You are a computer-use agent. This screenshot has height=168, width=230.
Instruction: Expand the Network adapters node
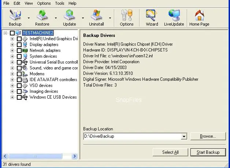(x=12, y=50)
